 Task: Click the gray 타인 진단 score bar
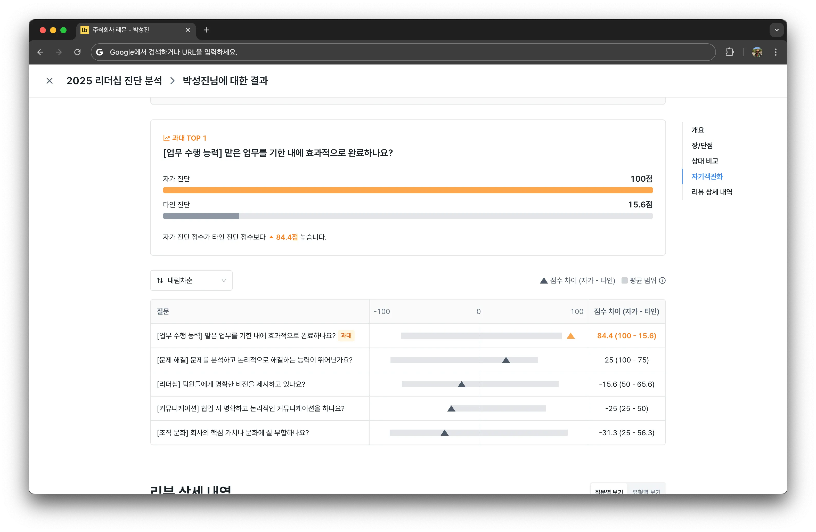(x=408, y=216)
